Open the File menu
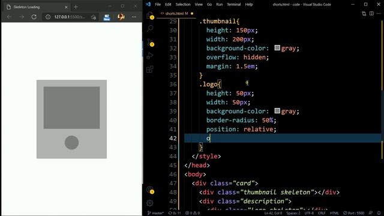Viewport: 384px width, 216px height. pos(158,4)
